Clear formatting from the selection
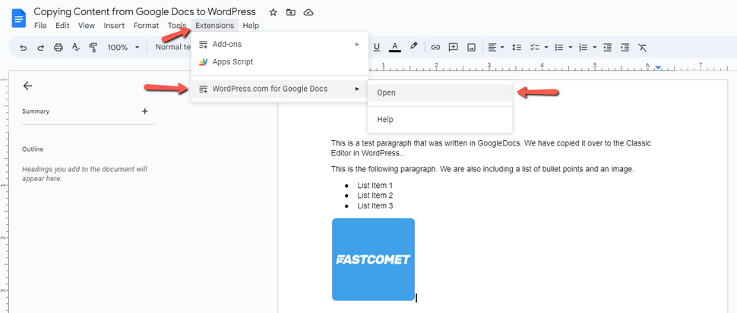The width and height of the screenshot is (737, 313). 643,47
